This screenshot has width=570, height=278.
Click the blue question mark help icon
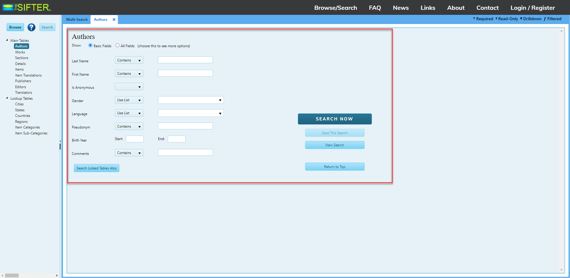(31, 27)
